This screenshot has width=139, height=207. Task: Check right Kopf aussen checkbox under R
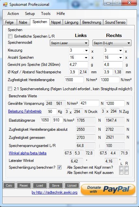[127, 173]
